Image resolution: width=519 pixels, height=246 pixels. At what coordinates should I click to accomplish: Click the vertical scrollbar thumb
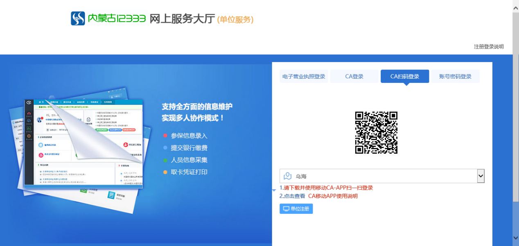pos(516,107)
